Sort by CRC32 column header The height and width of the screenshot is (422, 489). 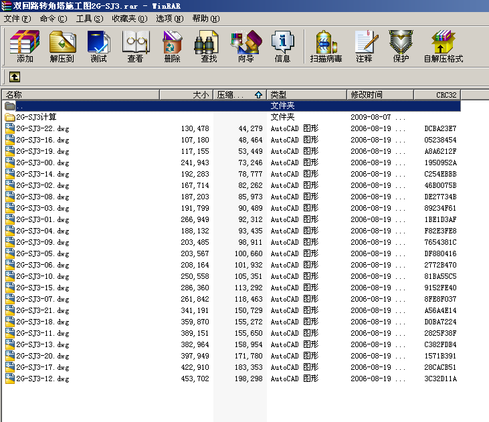coord(437,94)
